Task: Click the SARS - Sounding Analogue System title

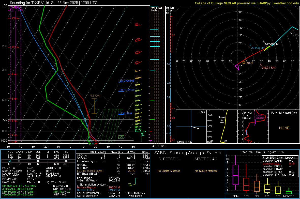Action: point(187,153)
